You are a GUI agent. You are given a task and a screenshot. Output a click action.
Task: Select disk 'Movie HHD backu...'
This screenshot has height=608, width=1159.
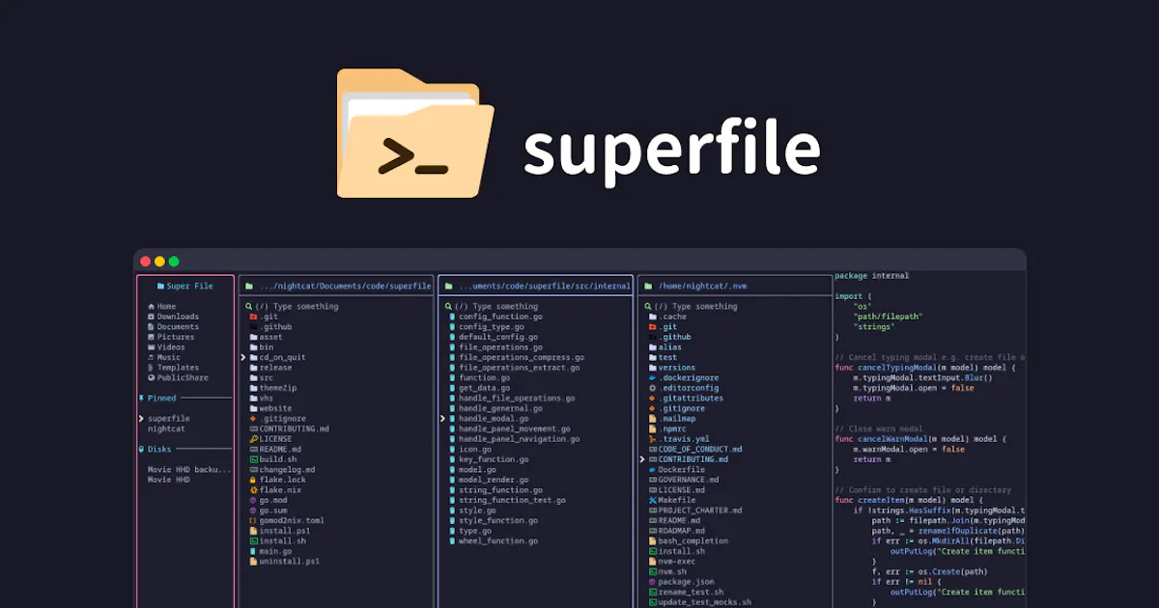189,469
